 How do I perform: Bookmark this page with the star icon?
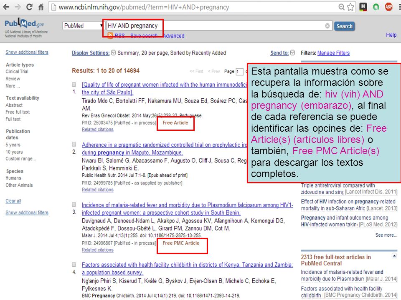click(x=350, y=7)
